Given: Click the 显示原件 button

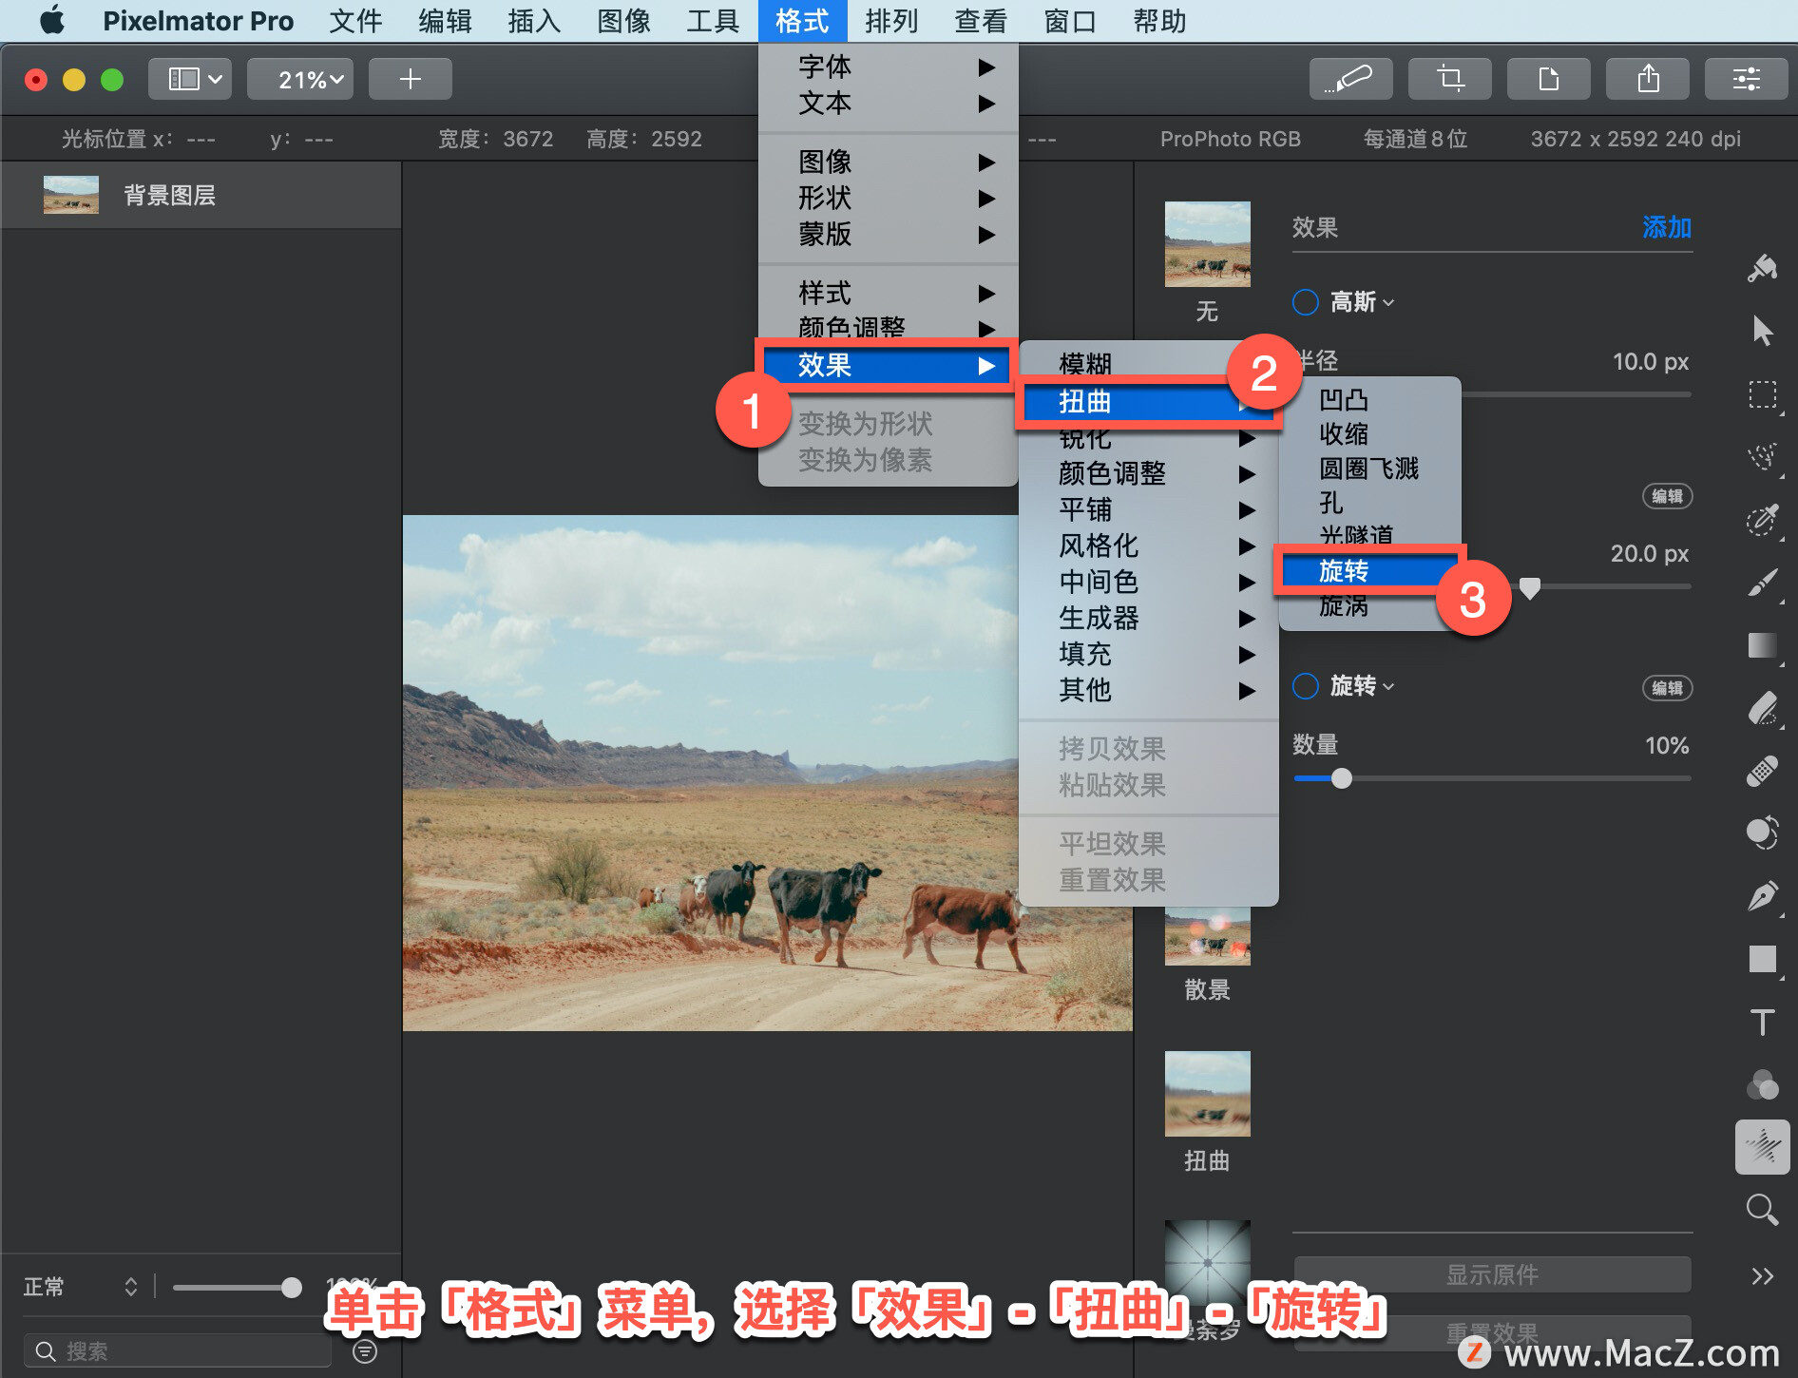Looking at the screenshot, I should point(1492,1274).
